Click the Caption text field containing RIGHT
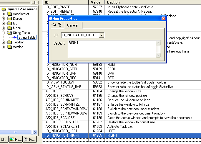 pyautogui.click(x=112, y=49)
